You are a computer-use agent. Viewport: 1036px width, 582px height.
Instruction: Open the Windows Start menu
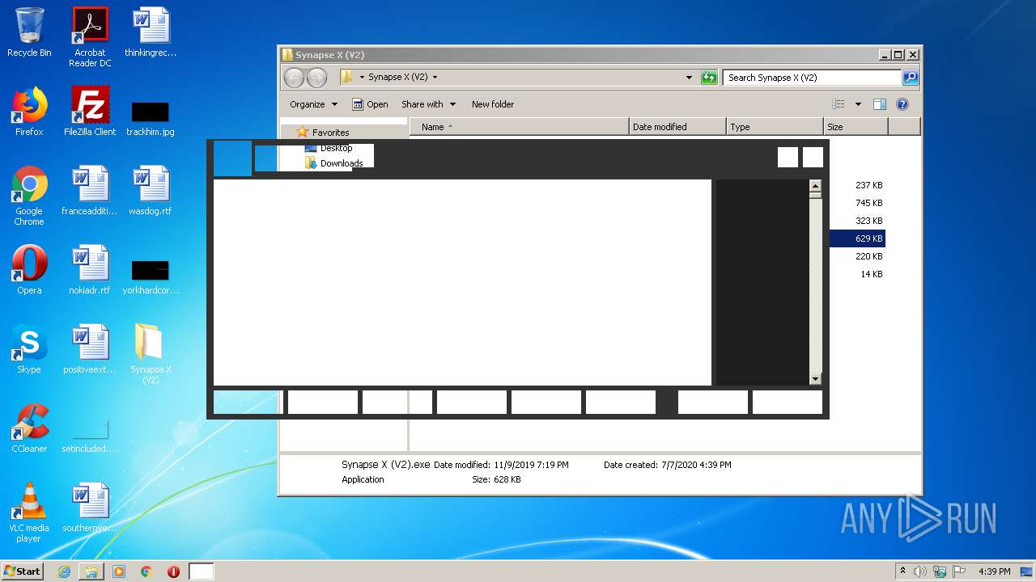coord(22,571)
